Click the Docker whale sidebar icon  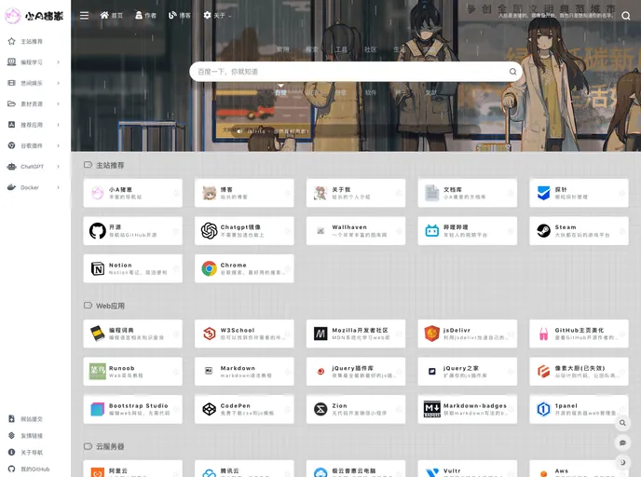11,187
